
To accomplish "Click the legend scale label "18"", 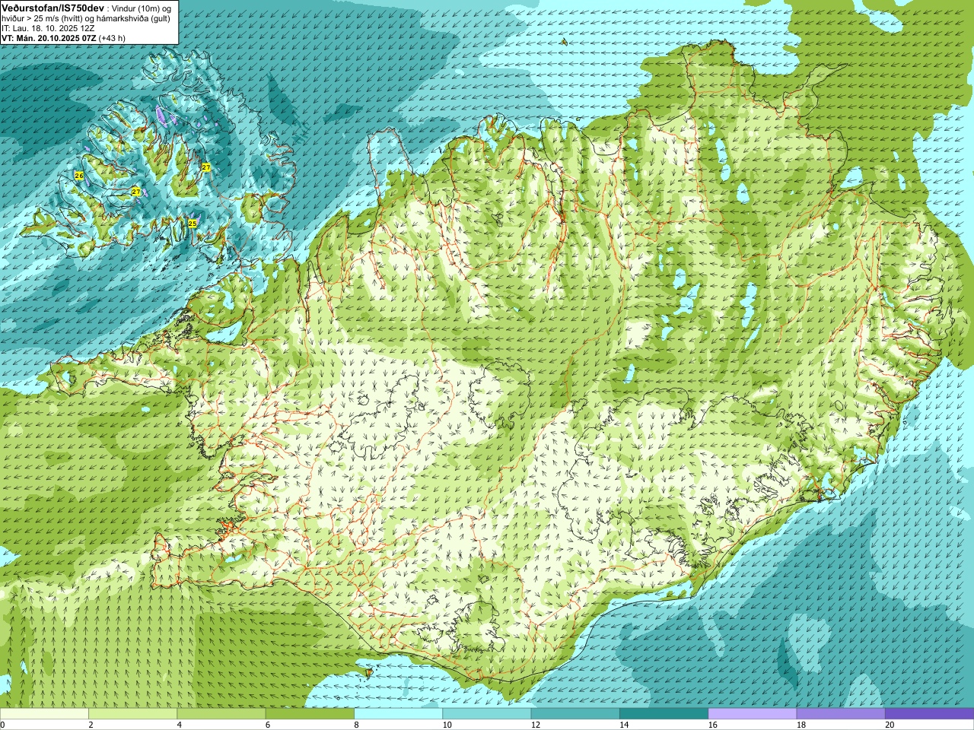I will tap(801, 725).
